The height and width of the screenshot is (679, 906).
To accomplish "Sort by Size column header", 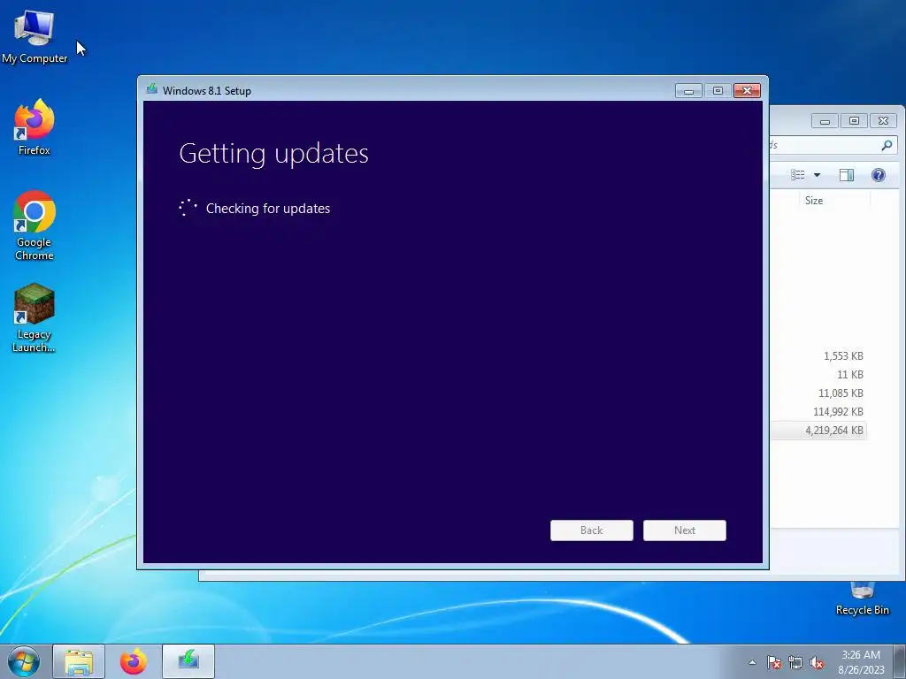I will 834,201.
